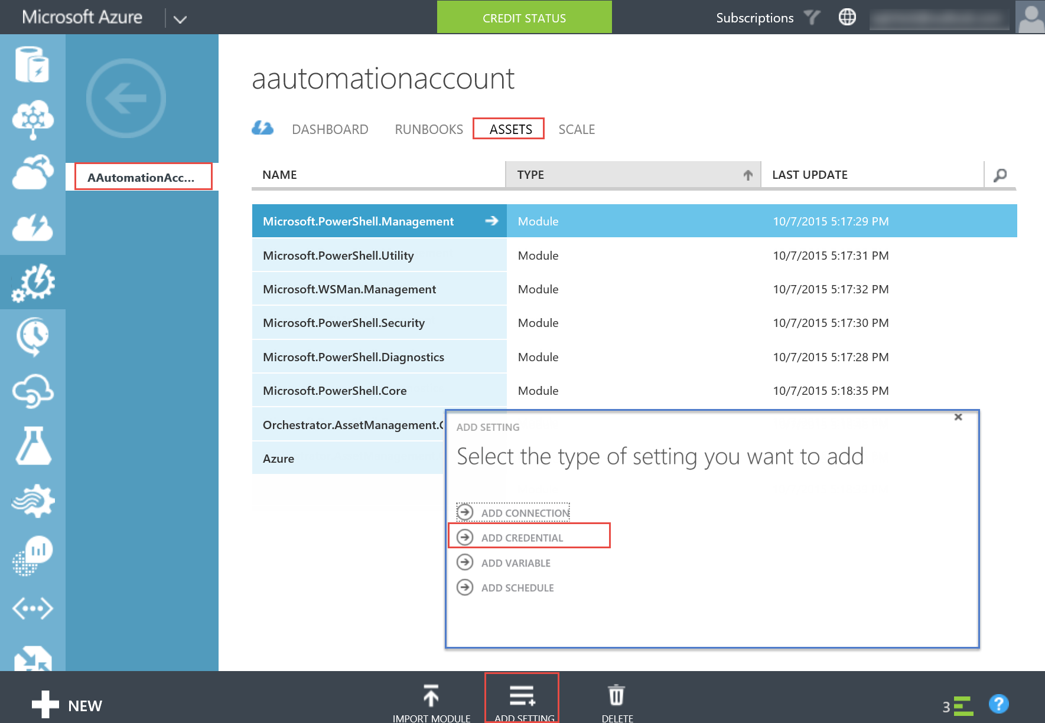The height and width of the screenshot is (723, 1045).
Task: Select the Azure module row
Action: 349,458
